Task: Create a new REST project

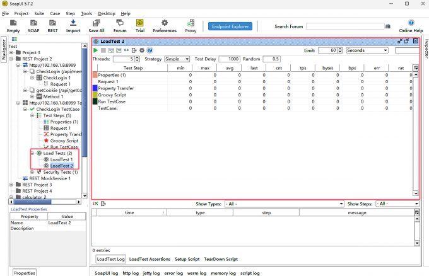Action: coord(52,26)
